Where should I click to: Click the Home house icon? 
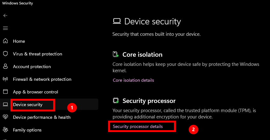click(5, 41)
